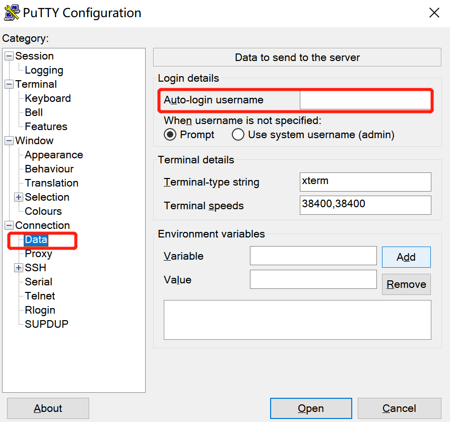Viewport: 450px width, 422px height.
Task: Expand the SSH tree node
Action: (19, 268)
